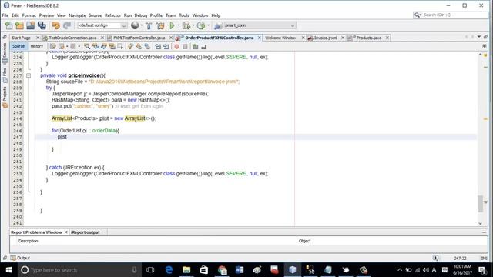Screen dimensions: 493x277
Task: Click the Profile Project clock icon
Action: click(201, 25)
